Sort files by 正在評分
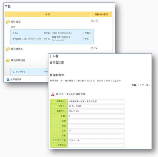This screenshot has height=157, width=158. (117, 81)
